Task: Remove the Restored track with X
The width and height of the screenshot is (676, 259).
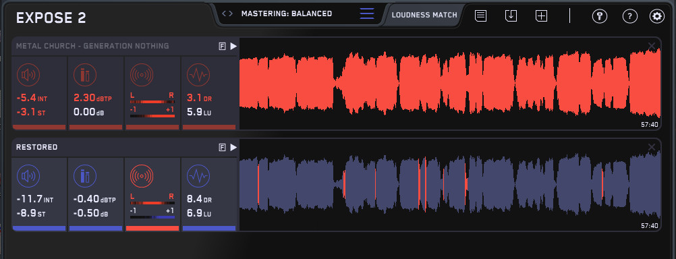Action: [x=652, y=148]
